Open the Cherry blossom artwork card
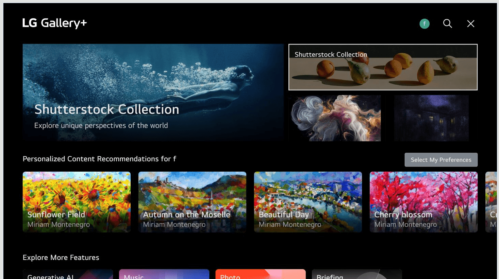Image resolution: width=499 pixels, height=279 pixels. 423,202
